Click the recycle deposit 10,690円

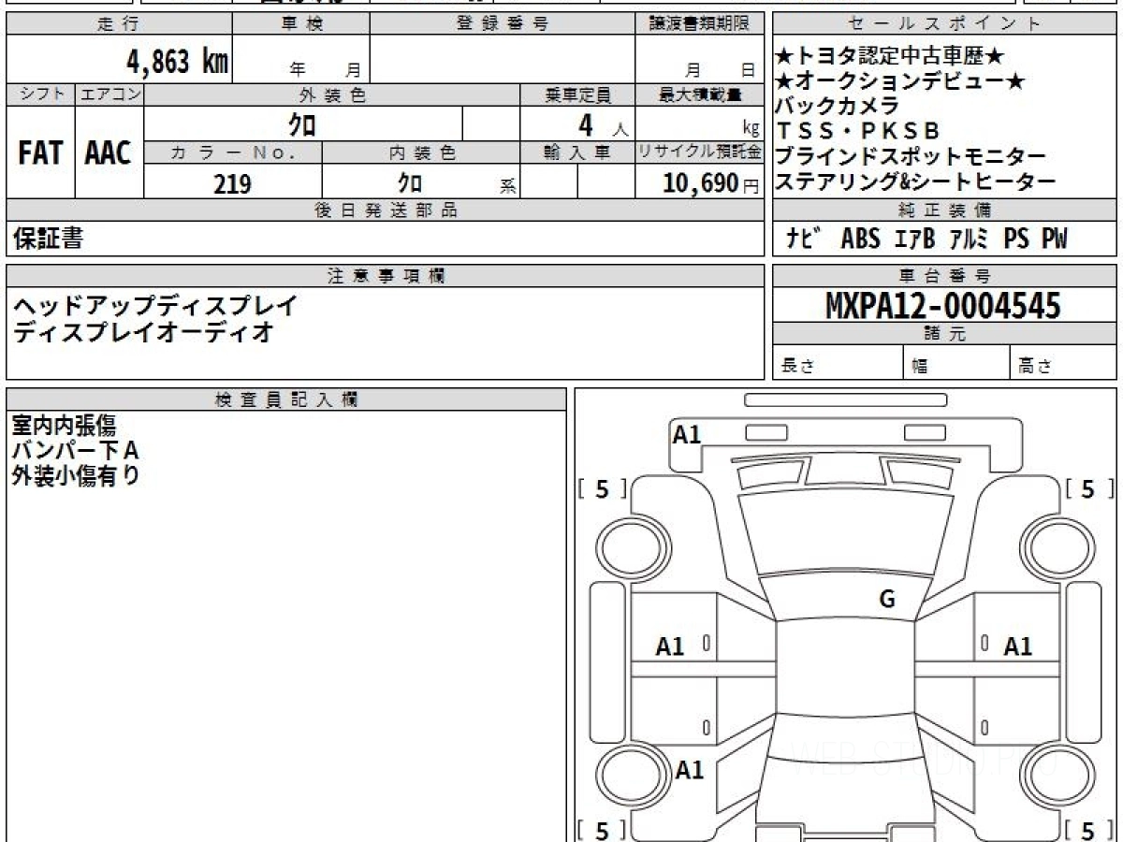pos(711,183)
